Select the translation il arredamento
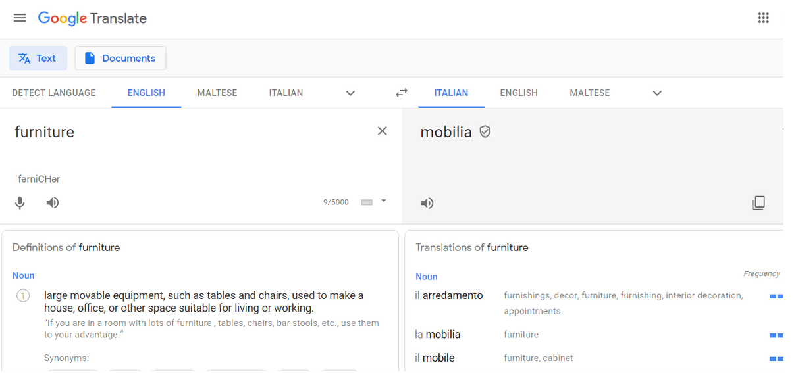The image size is (794, 380). point(449,295)
